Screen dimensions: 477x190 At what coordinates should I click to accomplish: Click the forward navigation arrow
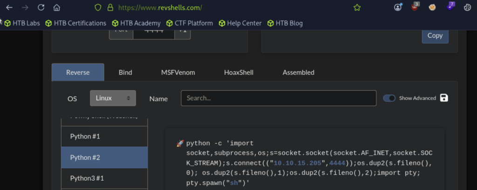[25, 7]
